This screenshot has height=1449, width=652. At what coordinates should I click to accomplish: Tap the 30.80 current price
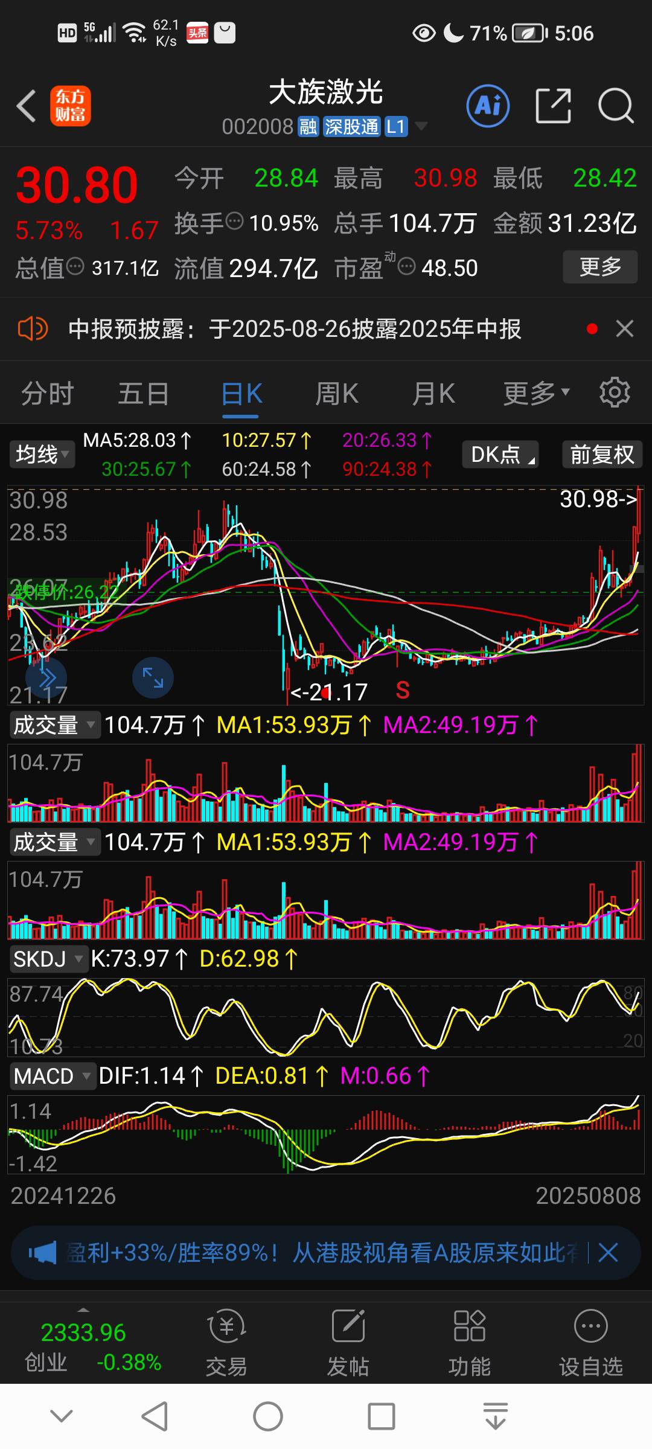(77, 185)
